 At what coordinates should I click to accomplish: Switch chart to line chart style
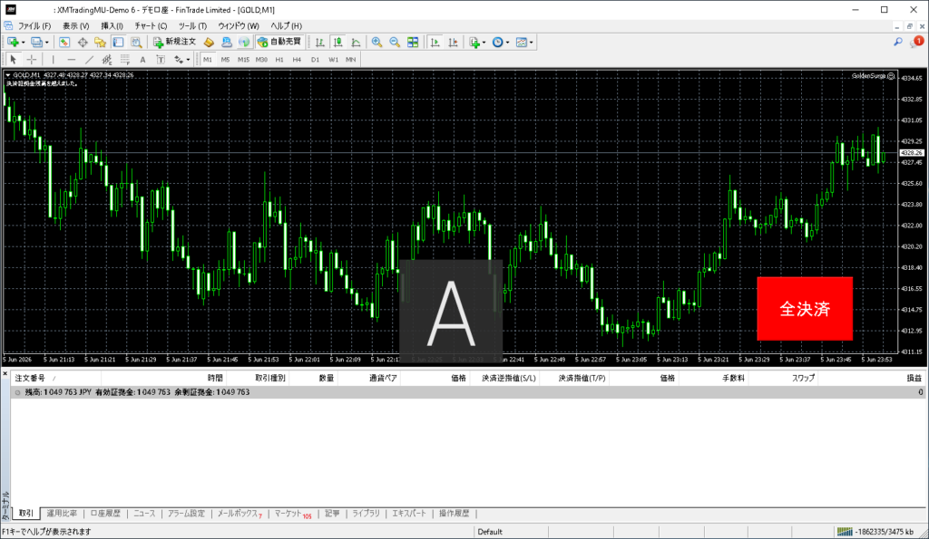pyautogui.click(x=356, y=42)
